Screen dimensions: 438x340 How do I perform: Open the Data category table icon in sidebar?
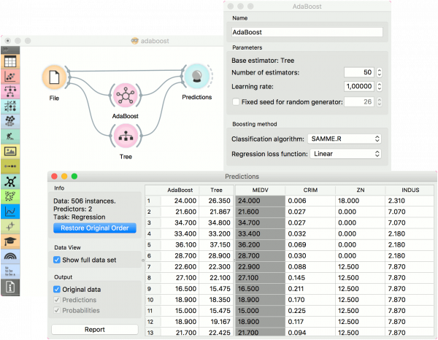coord(10,63)
